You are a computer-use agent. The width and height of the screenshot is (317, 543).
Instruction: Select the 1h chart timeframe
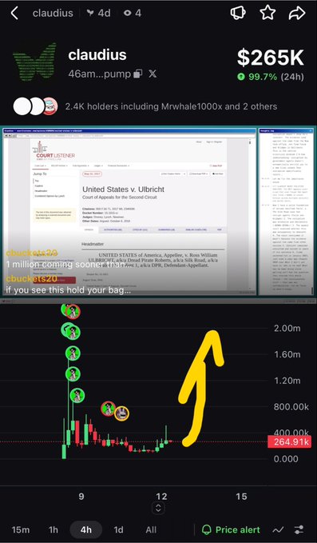coord(53,530)
